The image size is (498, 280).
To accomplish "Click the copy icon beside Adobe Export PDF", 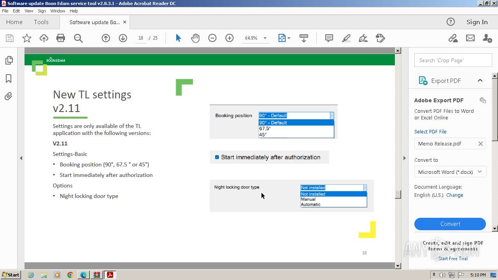I will tap(483, 100).
